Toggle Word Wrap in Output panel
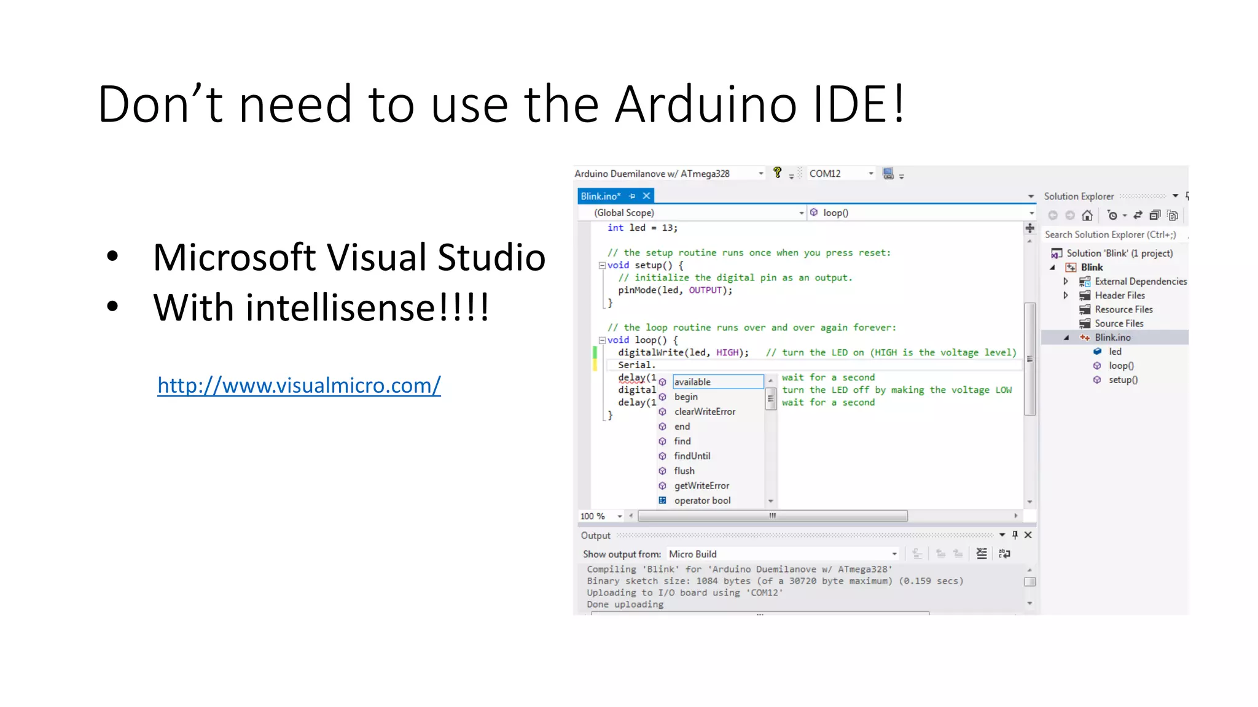The height and width of the screenshot is (707, 1258). click(1005, 554)
